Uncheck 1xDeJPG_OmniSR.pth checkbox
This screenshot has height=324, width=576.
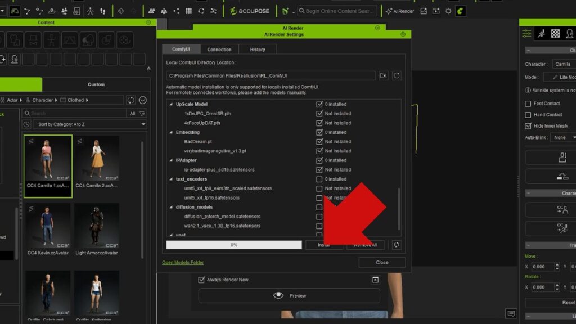319,114
